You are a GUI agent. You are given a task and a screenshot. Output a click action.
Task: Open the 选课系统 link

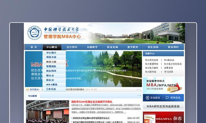pyautogui.click(x=168, y=68)
